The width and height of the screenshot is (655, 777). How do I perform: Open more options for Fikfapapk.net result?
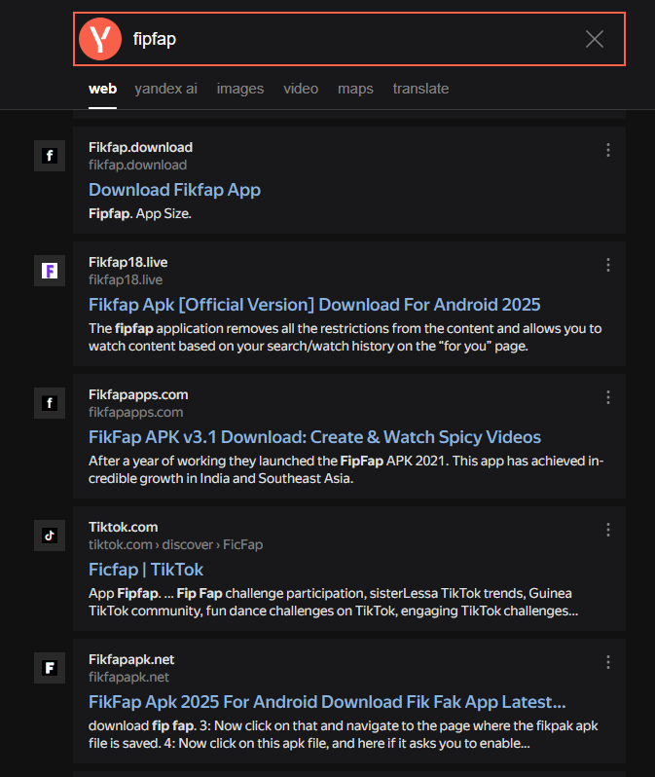(x=608, y=662)
